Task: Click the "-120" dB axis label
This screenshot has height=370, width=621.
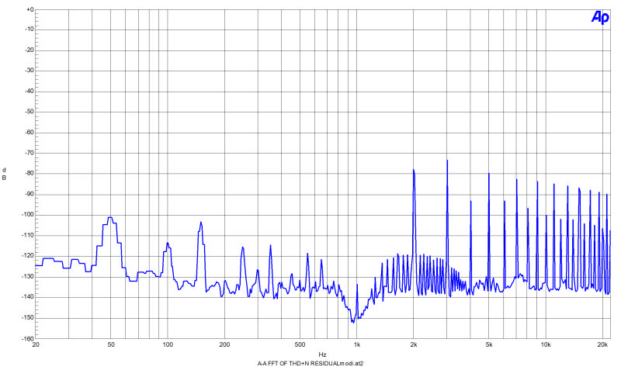Action: (29, 256)
